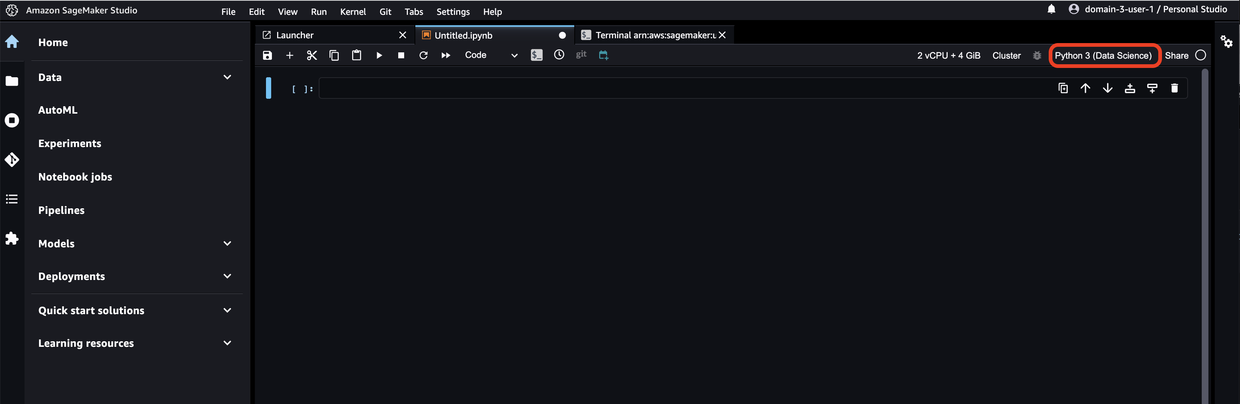Run the selected cell with the play icon
1240x404 pixels.
click(379, 55)
